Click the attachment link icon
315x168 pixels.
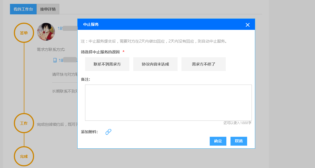(x=108, y=132)
